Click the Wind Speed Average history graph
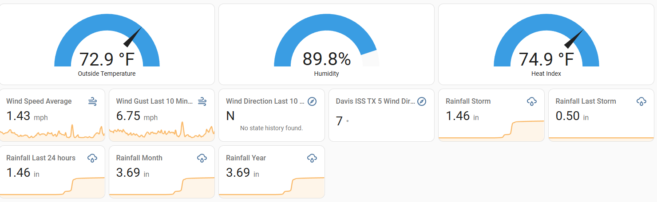657x202 pixels. (x=52, y=132)
